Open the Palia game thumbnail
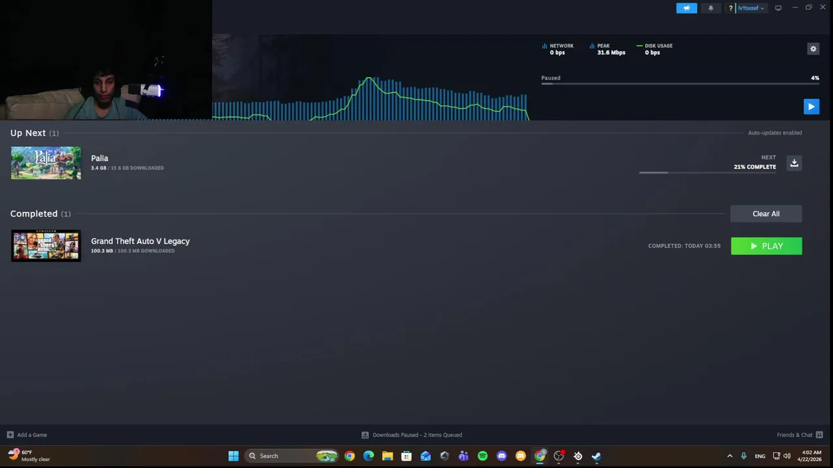 (x=46, y=162)
